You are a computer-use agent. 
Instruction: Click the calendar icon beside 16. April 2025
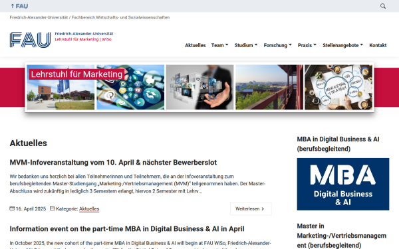coord(12,208)
